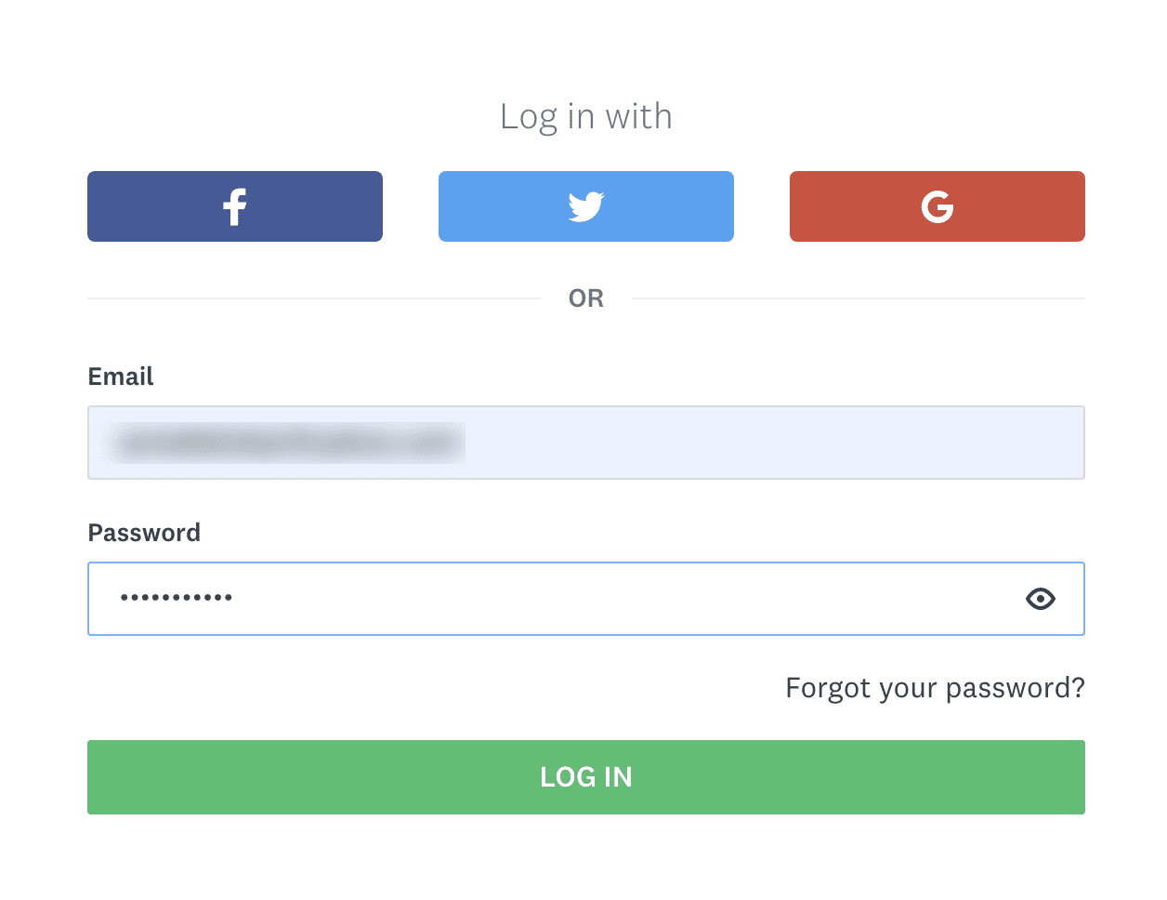Image resolution: width=1167 pixels, height=900 pixels.
Task: Log in using the red Google button
Action: 938,206
